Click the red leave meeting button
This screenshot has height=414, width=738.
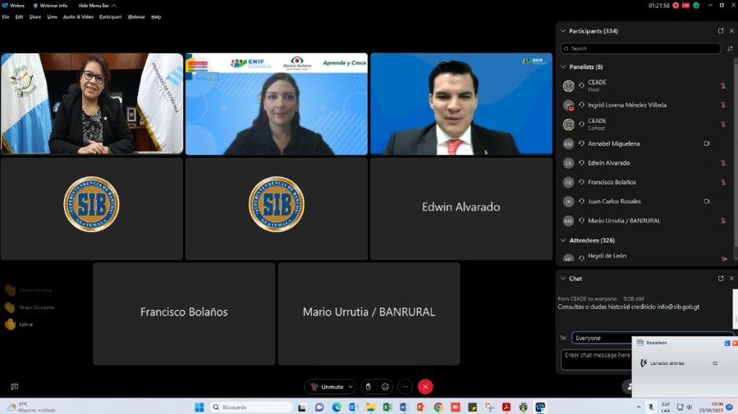click(425, 387)
